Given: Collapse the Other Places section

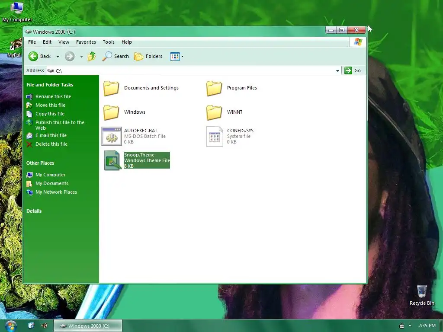Looking at the screenshot, I should click(40, 163).
